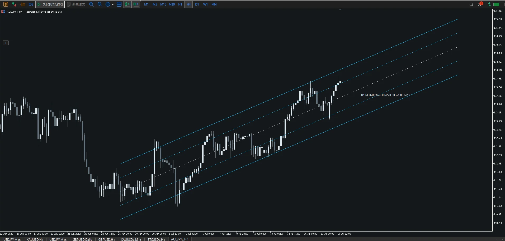505x241 pixels.
Task: Zoom in on the chart
Action: [91, 4]
